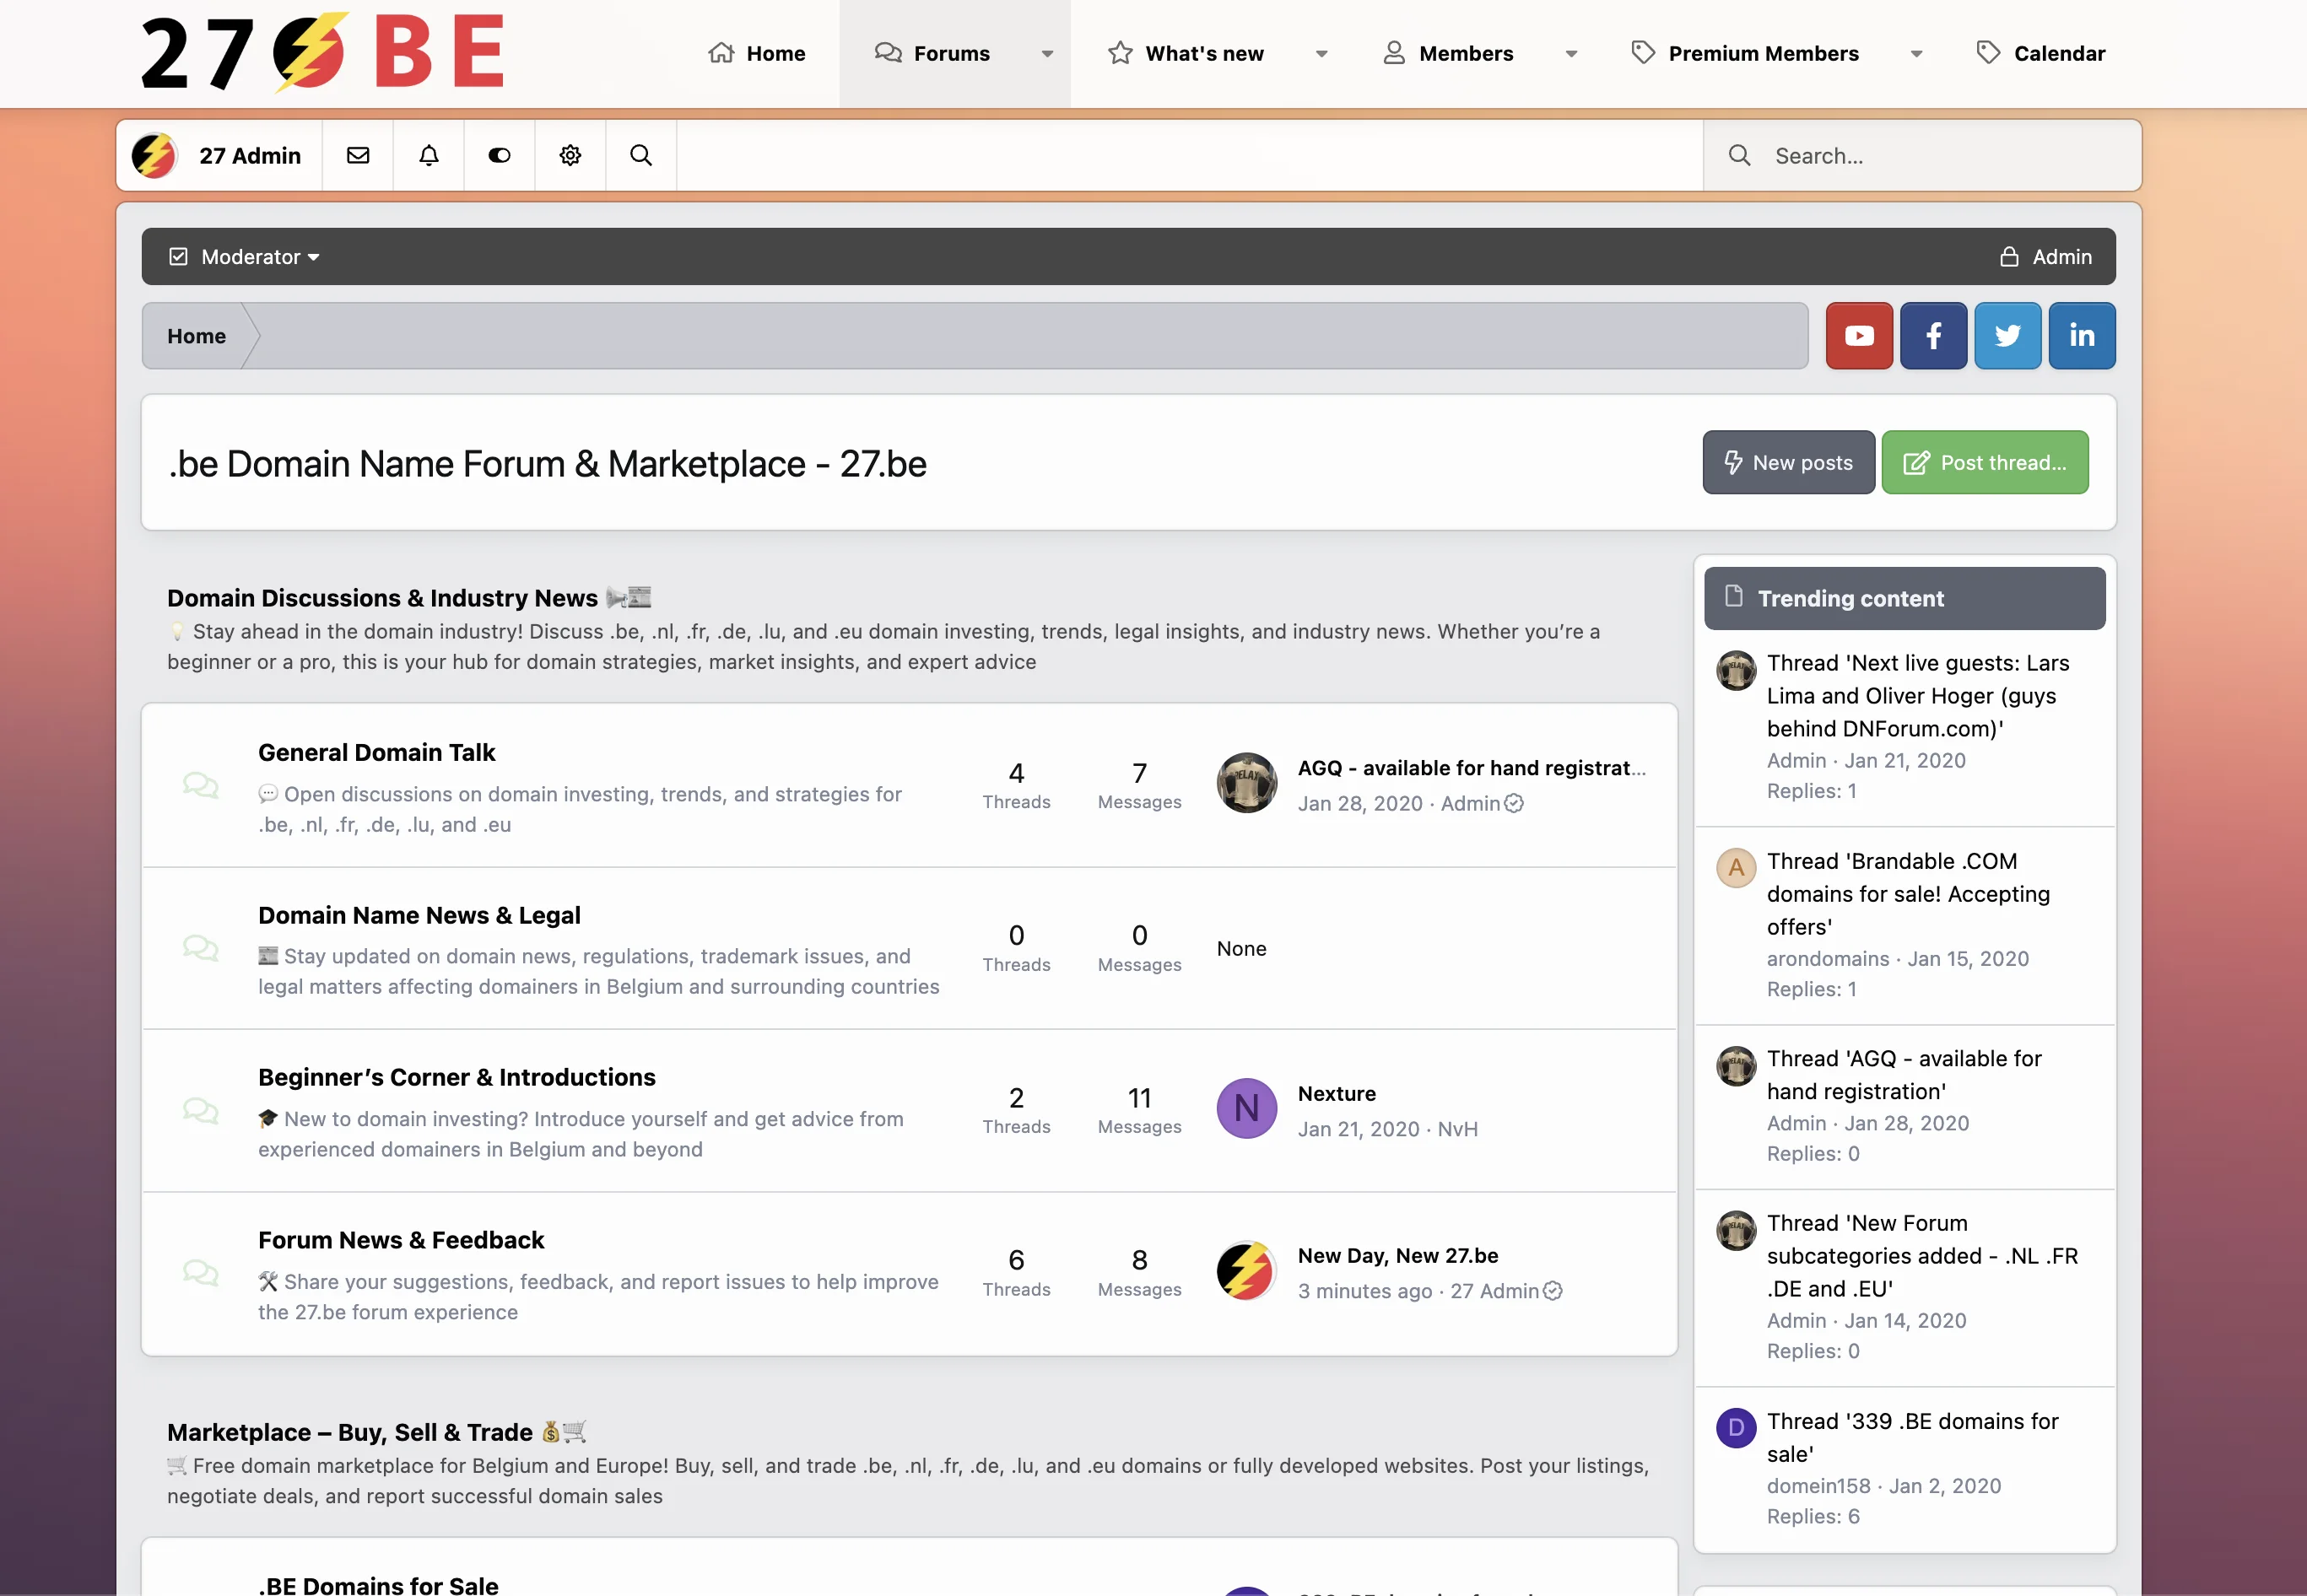Open the Moderator dropdown menu
This screenshot has width=2307, height=1596.
pos(244,257)
